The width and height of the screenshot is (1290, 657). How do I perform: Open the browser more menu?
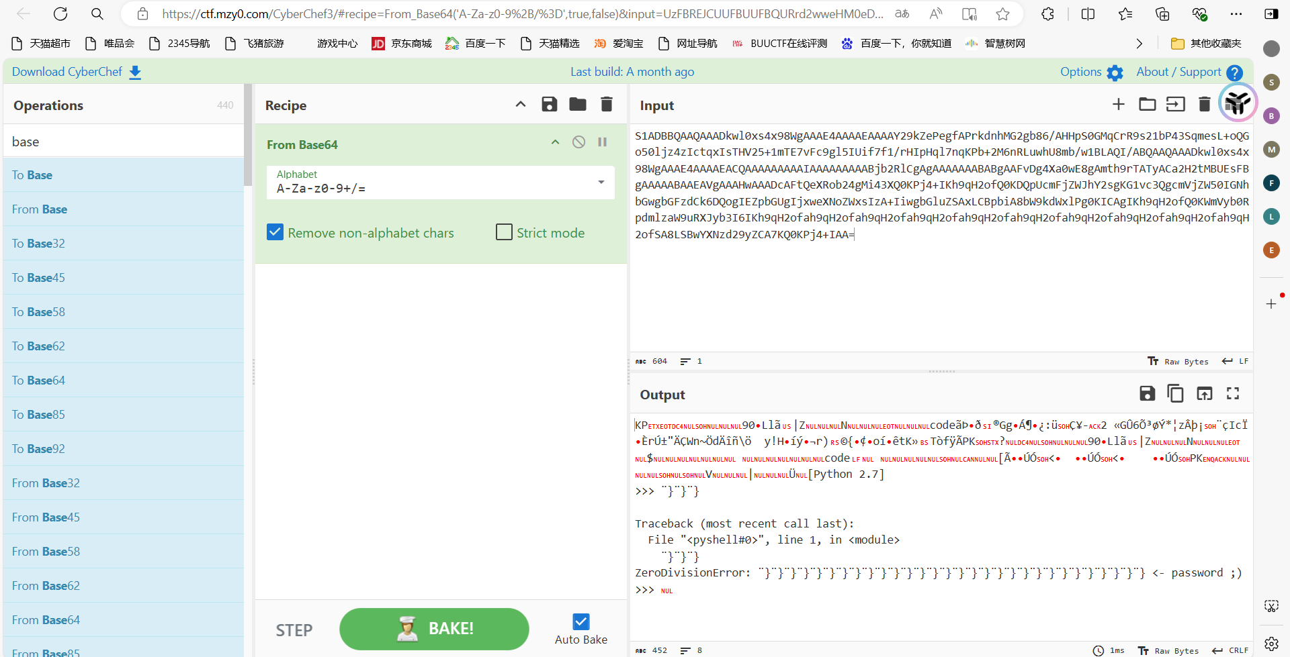coord(1236,13)
